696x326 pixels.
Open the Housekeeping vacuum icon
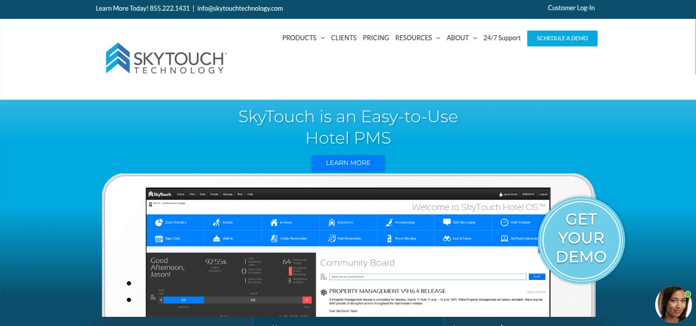coord(389,222)
